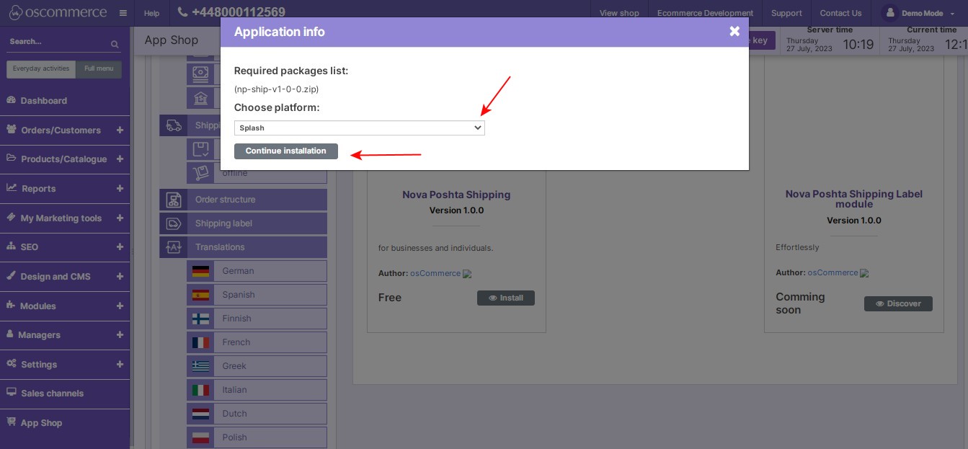Click the Continue installation button
The image size is (968, 449).
286,151
